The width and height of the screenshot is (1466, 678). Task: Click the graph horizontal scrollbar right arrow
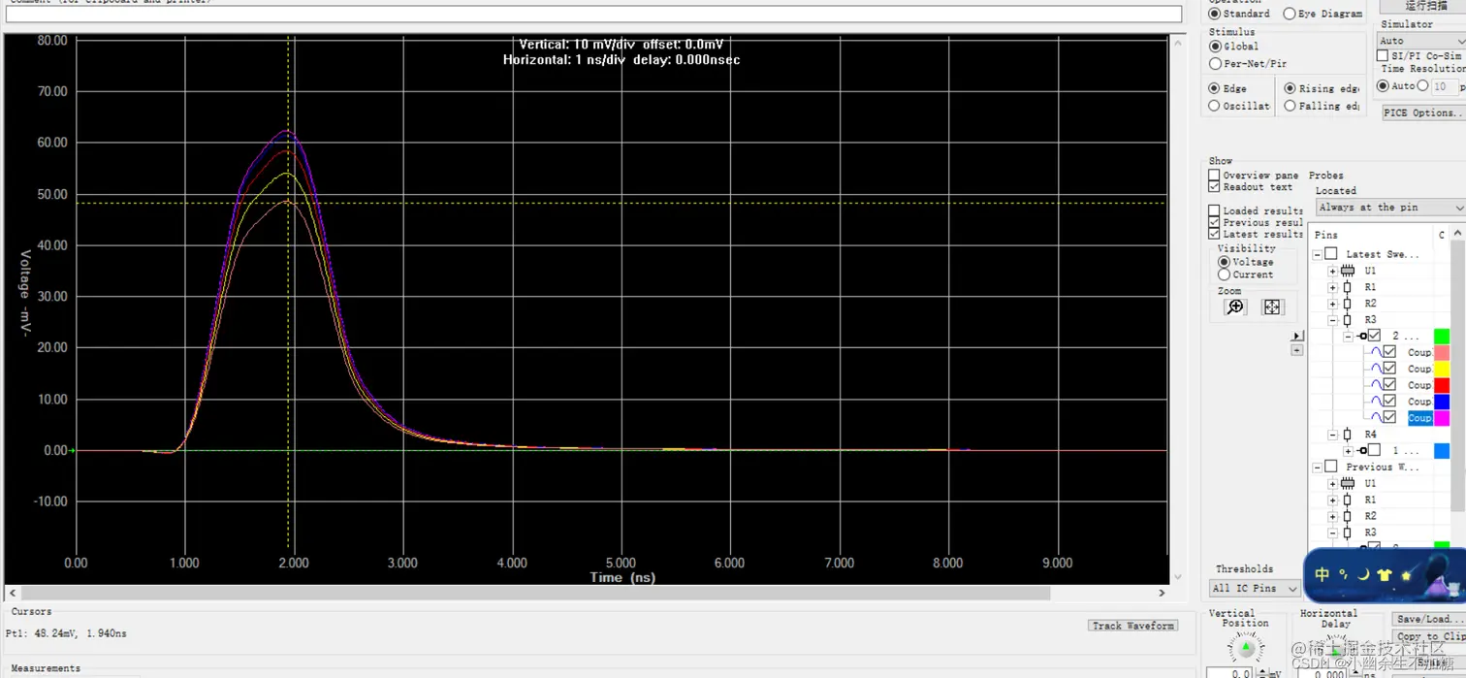[x=1162, y=593]
